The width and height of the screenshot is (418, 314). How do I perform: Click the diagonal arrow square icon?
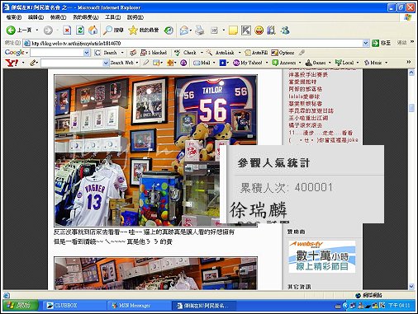click(246, 30)
